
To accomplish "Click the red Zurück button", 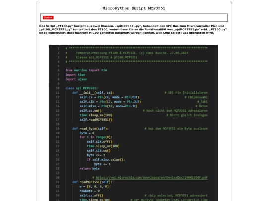I will tap(48, 17).
